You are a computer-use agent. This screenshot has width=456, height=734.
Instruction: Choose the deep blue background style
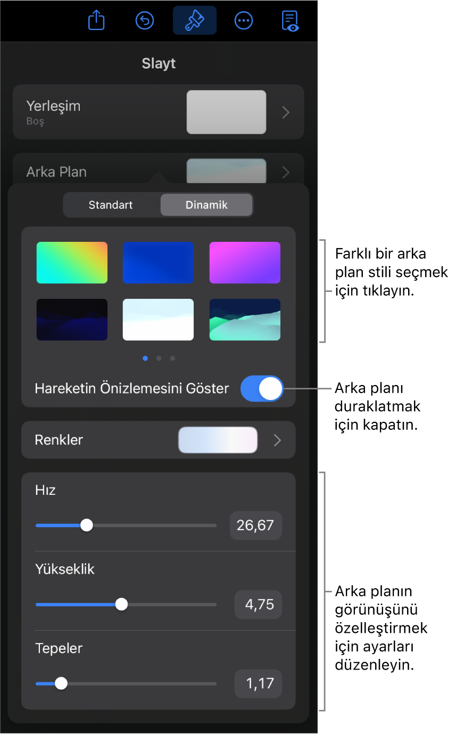point(158,263)
